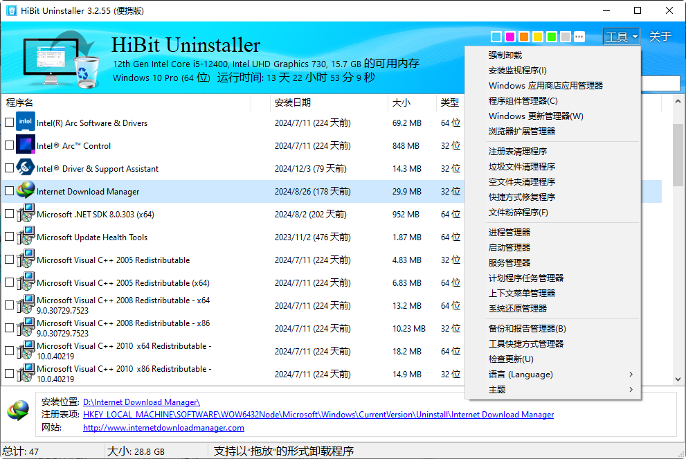Pick the magenta theme color swatch
Viewport: 686px width, 459px height.
pyautogui.click(x=509, y=35)
